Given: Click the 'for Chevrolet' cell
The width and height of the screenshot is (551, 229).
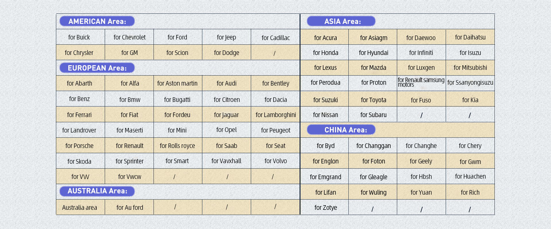Looking at the screenshot, I should click(129, 37).
